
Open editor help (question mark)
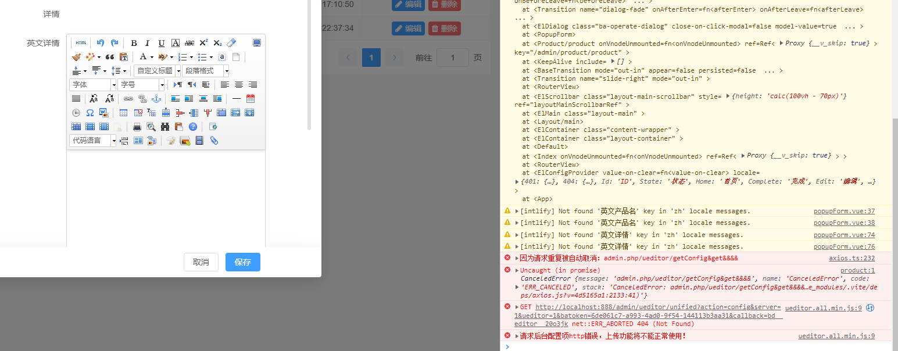(193, 127)
